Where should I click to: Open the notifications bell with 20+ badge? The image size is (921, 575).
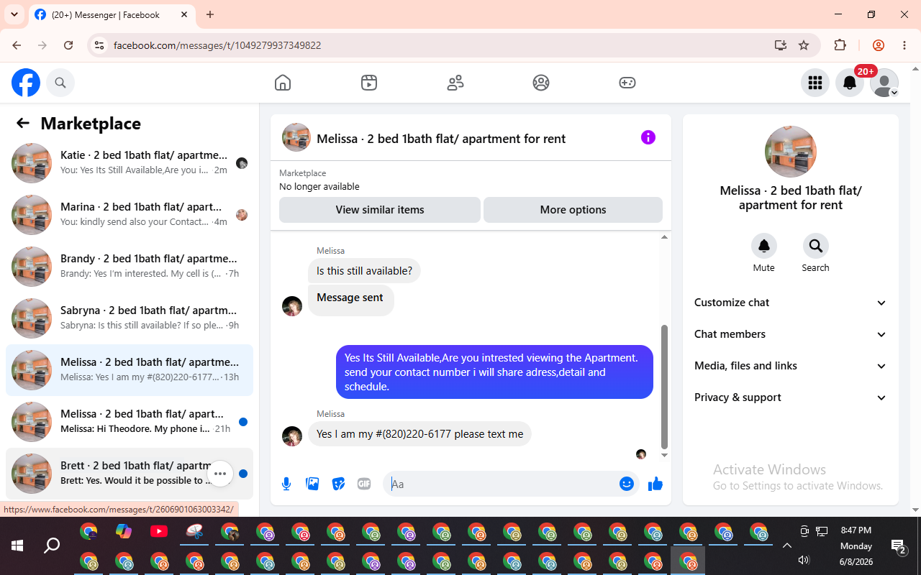(x=850, y=83)
